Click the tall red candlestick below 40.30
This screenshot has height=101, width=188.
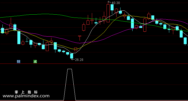(x=108, y=13)
